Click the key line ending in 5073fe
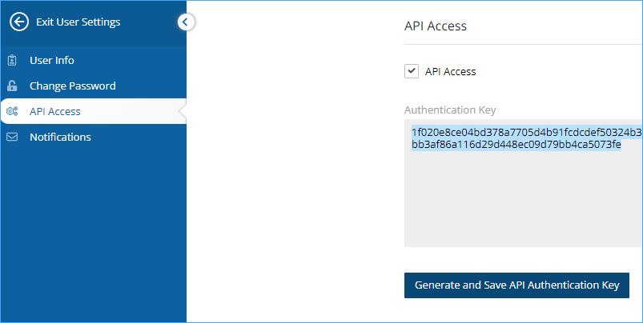The height and width of the screenshot is (323, 643). pyautogui.click(x=516, y=145)
